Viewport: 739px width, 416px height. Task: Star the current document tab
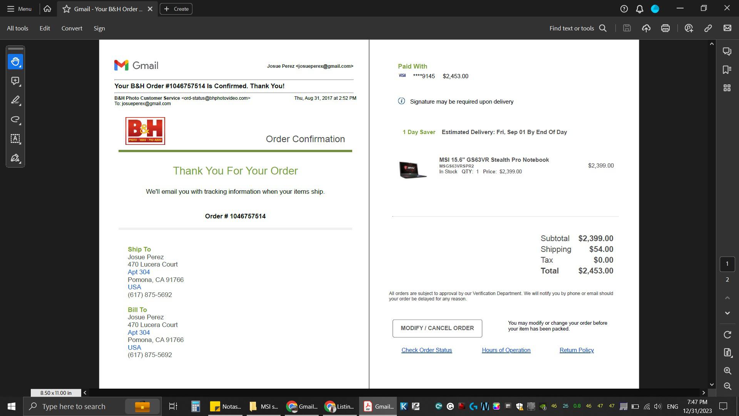click(x=67, y=9)
